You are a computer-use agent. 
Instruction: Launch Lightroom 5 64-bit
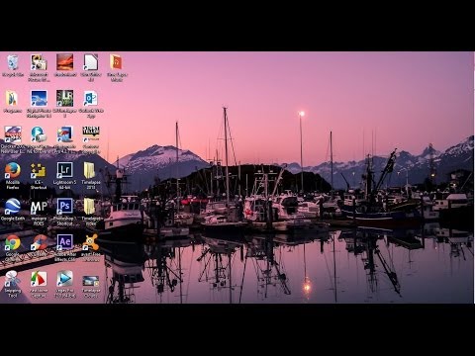pyautogui.click(x=64, y=170)
